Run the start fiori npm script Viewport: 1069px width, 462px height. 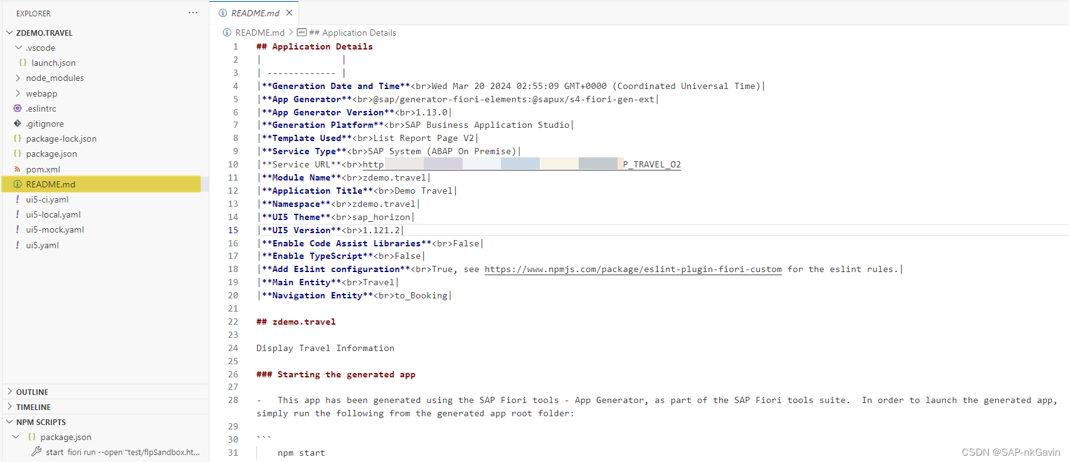(x=122, y=452)
